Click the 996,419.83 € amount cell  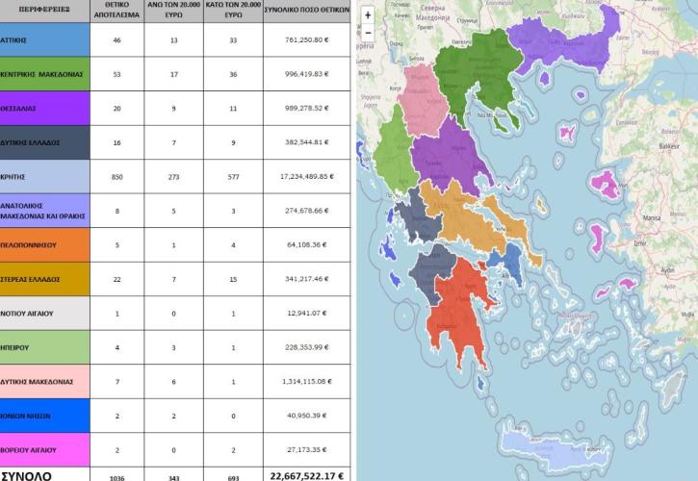307,74
